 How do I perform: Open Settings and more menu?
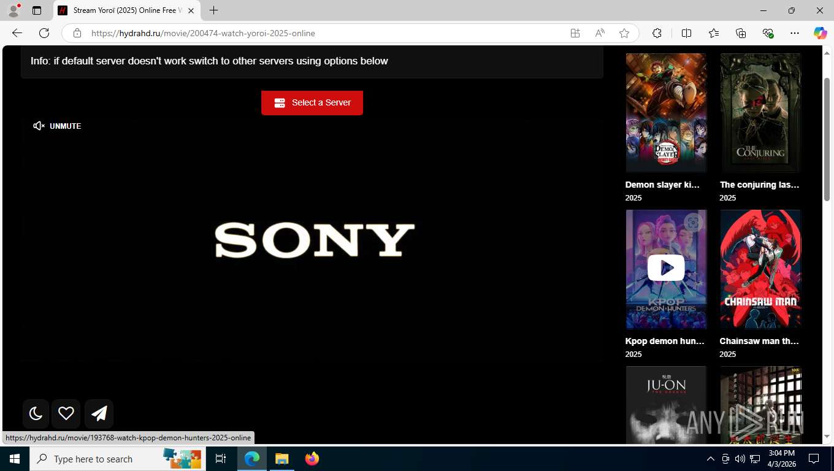[795, 33]
